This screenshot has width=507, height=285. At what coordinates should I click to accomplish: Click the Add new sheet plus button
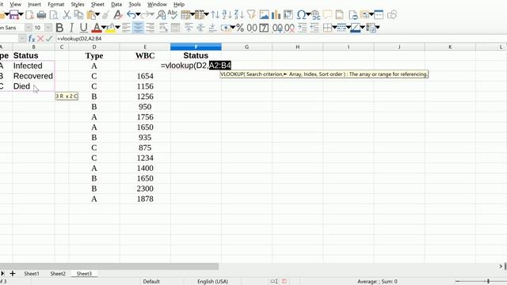pos(13,274)
